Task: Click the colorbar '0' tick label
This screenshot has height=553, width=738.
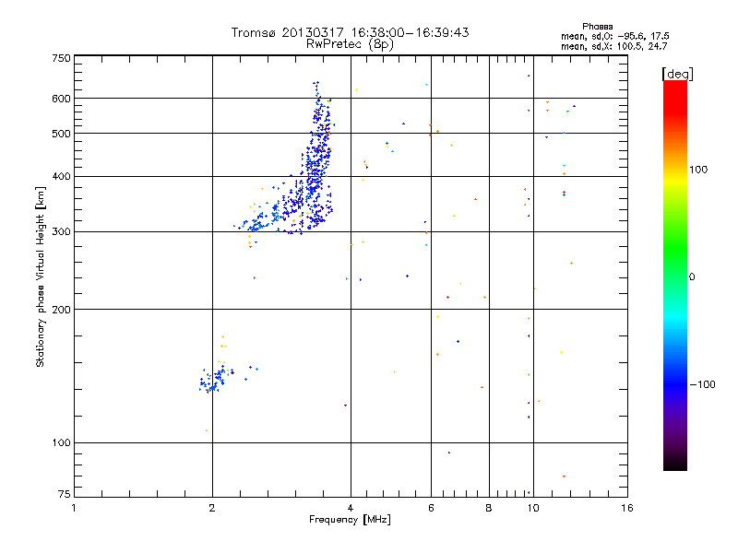Action: tap(692, 277)
